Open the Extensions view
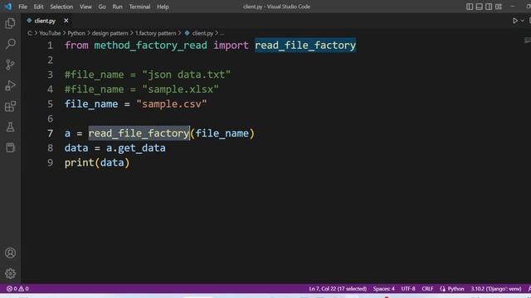Viewport: 531px width, 298px height. [x=10, y=107]
